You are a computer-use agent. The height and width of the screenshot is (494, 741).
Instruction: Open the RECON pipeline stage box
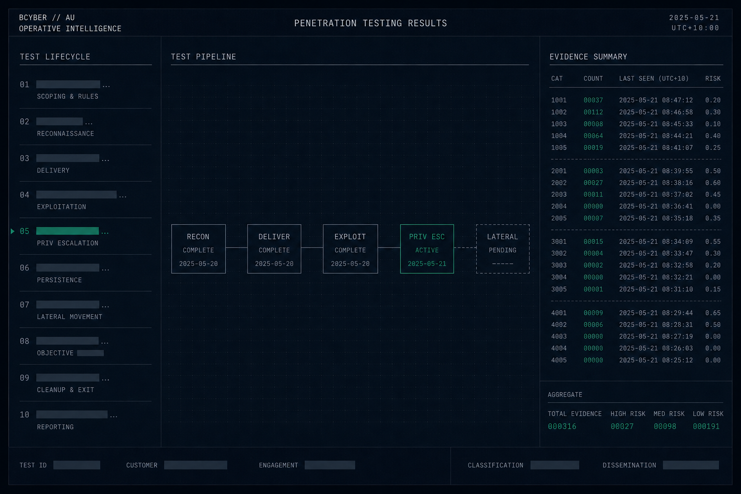198,249
